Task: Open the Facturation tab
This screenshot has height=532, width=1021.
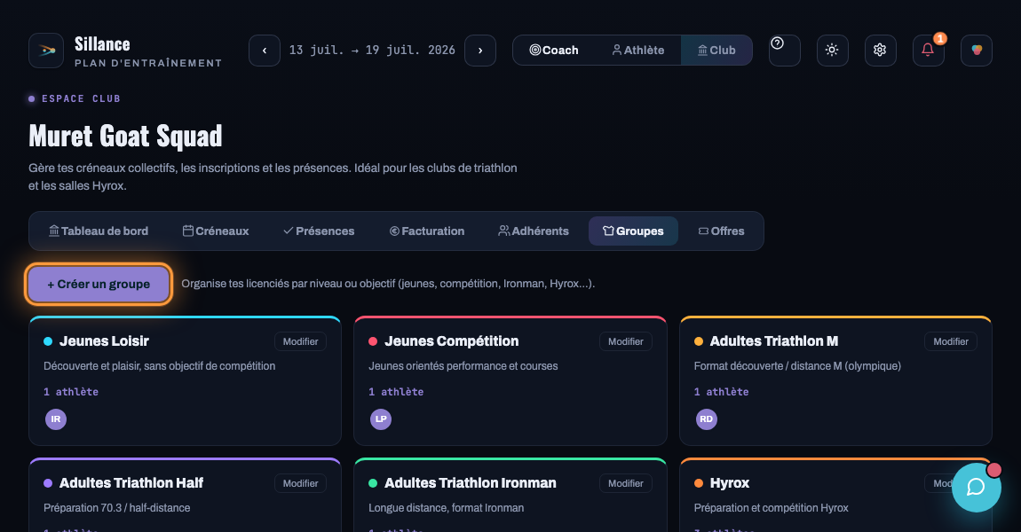Action: click(426, 231)
